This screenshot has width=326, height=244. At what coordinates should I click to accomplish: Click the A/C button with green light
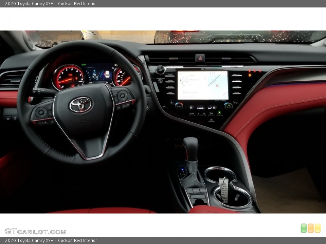coord(219,114)
